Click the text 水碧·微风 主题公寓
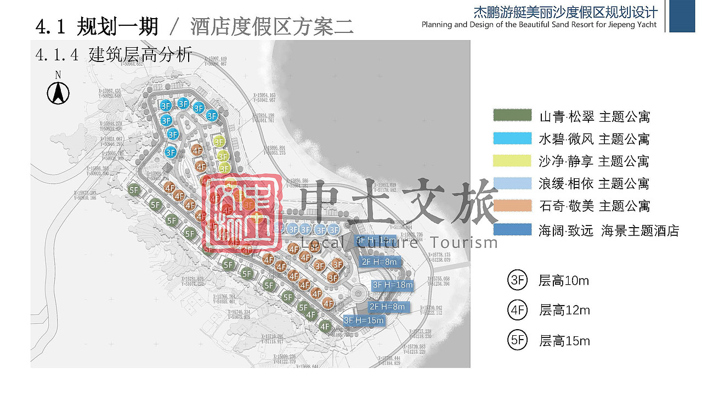Viewport: 702px width, 395px height. pyautogui.click(x=595, y=139)
